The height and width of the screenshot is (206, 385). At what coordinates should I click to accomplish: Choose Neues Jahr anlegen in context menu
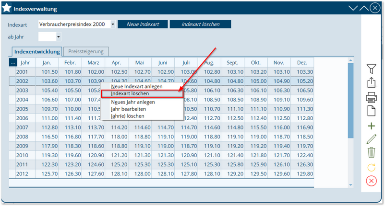[133, 102]
